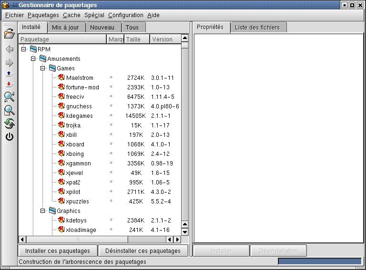
Task: Collapse the RPM tree node
Action: tap(23, 49)
